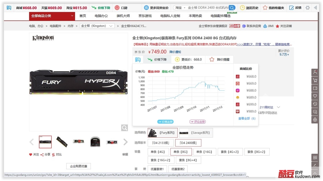Click the 优惠套装1 button
Viewport: 323px width, 181px height.
157,169
